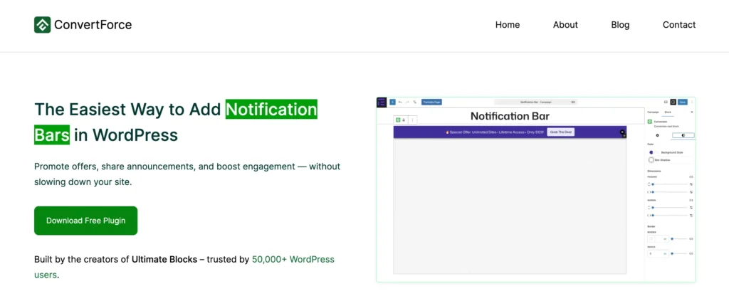Click the blue Save button in editor
729x306 pixels.
tap(683, 102)
